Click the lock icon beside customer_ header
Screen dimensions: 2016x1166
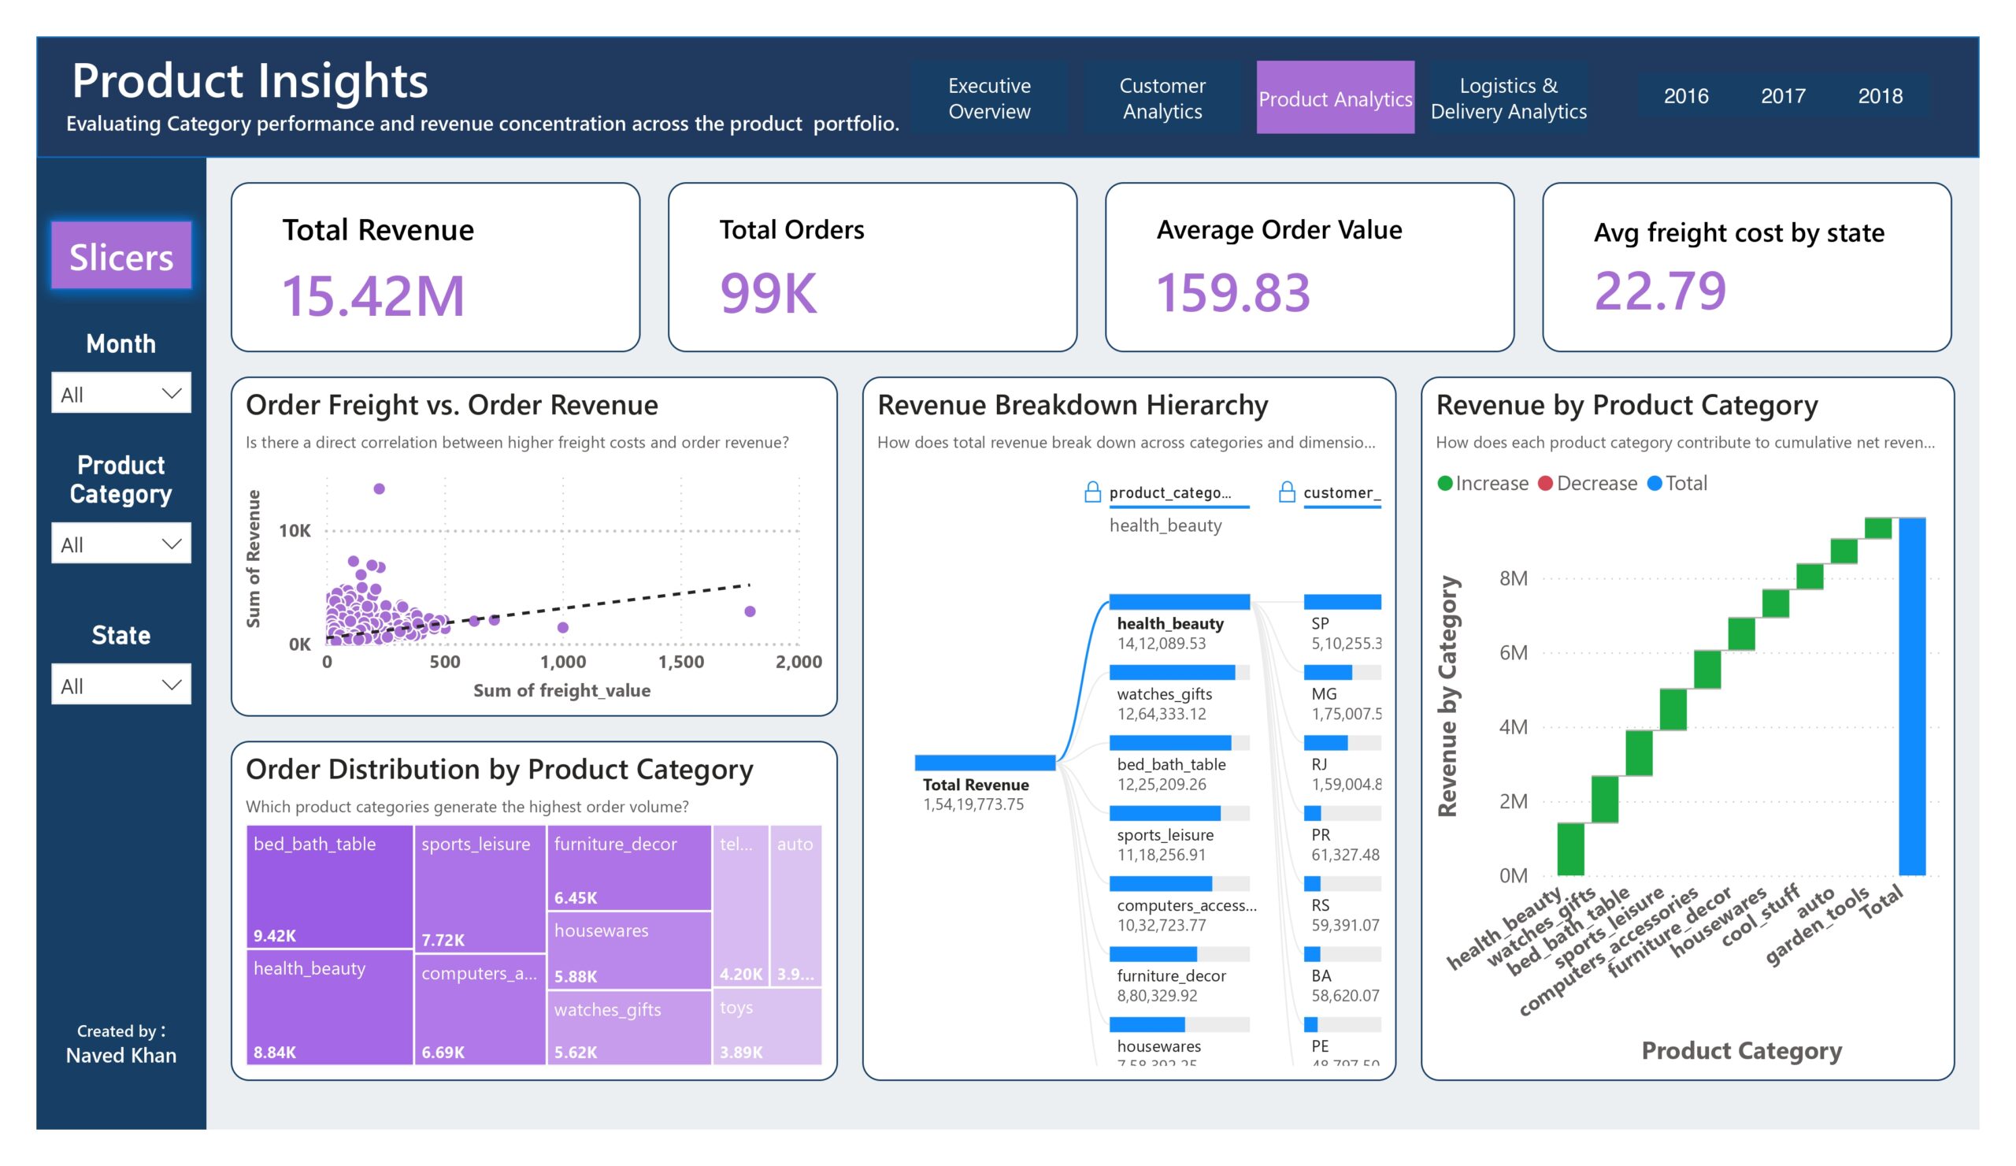pyautogui.click(x=1287, y=492)
